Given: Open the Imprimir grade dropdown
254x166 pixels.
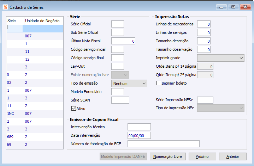Looking at the screenshot, I should 221,58.
